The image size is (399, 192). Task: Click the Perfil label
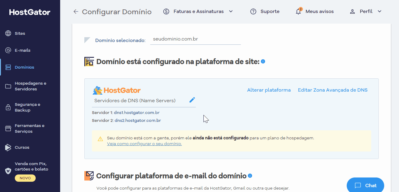click(x=366, y=11)
